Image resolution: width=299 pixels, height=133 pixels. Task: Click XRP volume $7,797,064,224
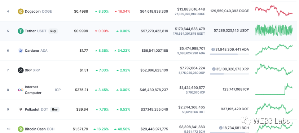(192, 68)
